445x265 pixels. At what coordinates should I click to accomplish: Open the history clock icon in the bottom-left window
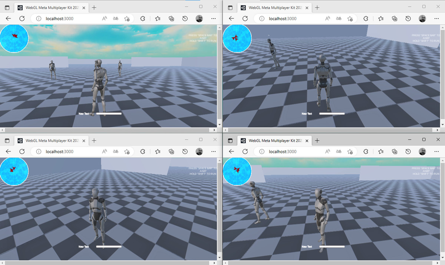[x=185, y=151]
